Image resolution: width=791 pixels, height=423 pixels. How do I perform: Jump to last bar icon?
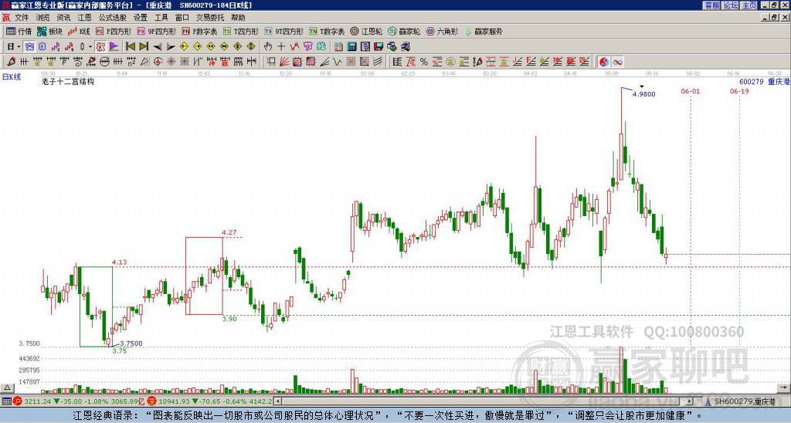(x=144, y=46)
